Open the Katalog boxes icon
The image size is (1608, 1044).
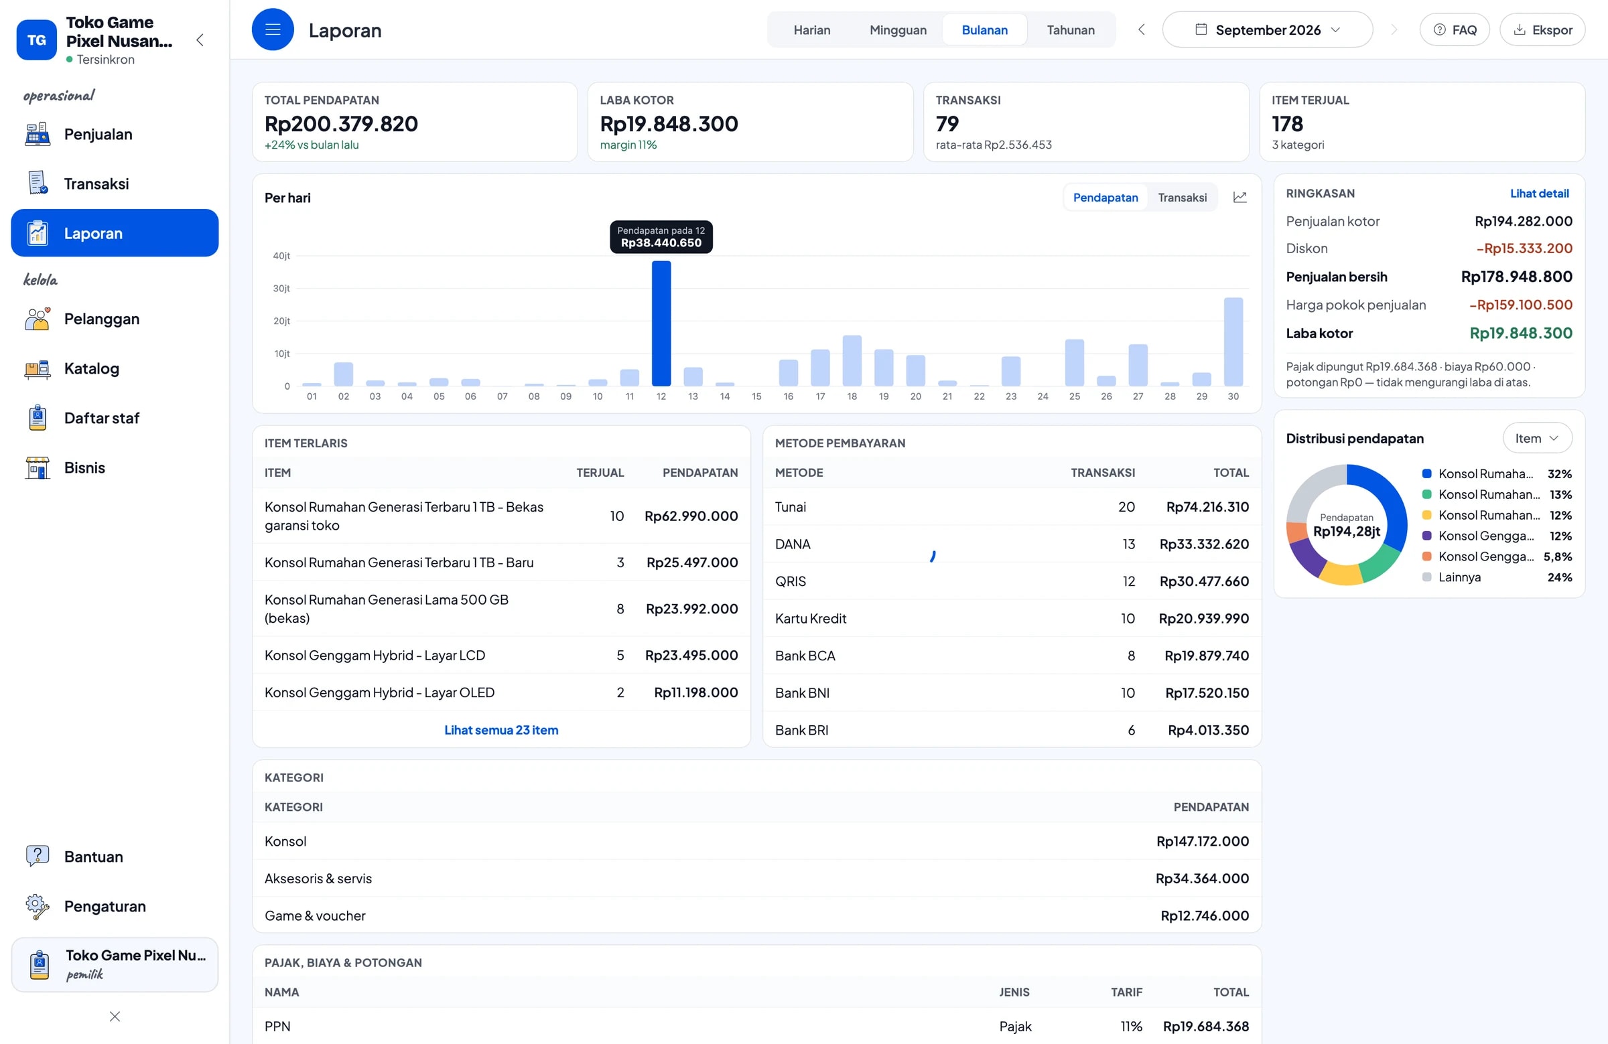[37, 368]
